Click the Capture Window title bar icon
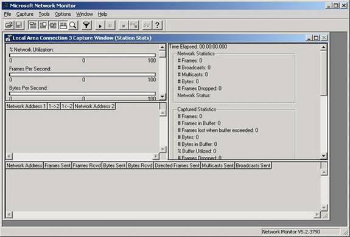 [9, 38]
